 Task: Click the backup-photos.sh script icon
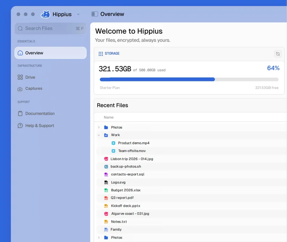[x=106, y=167]
